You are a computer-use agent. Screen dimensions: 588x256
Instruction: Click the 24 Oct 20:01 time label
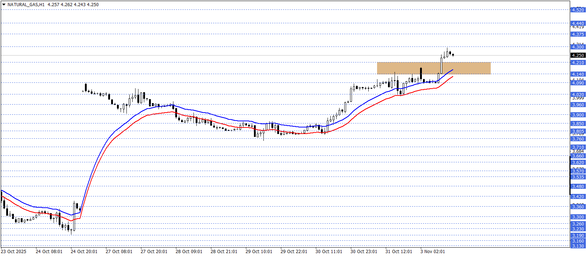click(x=84, y=252)
